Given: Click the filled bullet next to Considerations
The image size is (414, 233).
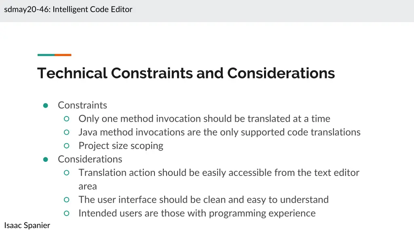Looking at the screenshot, I should (x=46, y=159).
